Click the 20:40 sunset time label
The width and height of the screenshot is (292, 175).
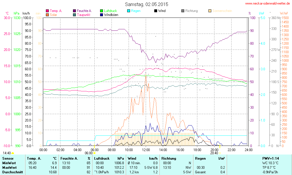point(214,153)
